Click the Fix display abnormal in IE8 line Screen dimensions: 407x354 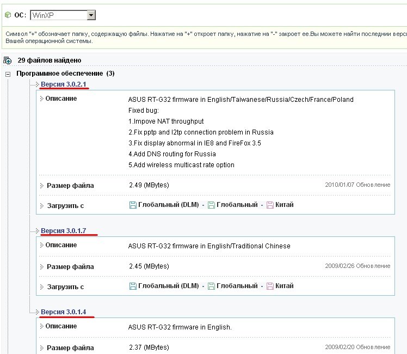(x=195, y=143)
